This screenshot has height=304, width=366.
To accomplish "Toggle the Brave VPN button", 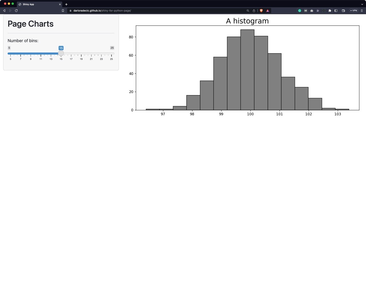I will tap(354, 11).
